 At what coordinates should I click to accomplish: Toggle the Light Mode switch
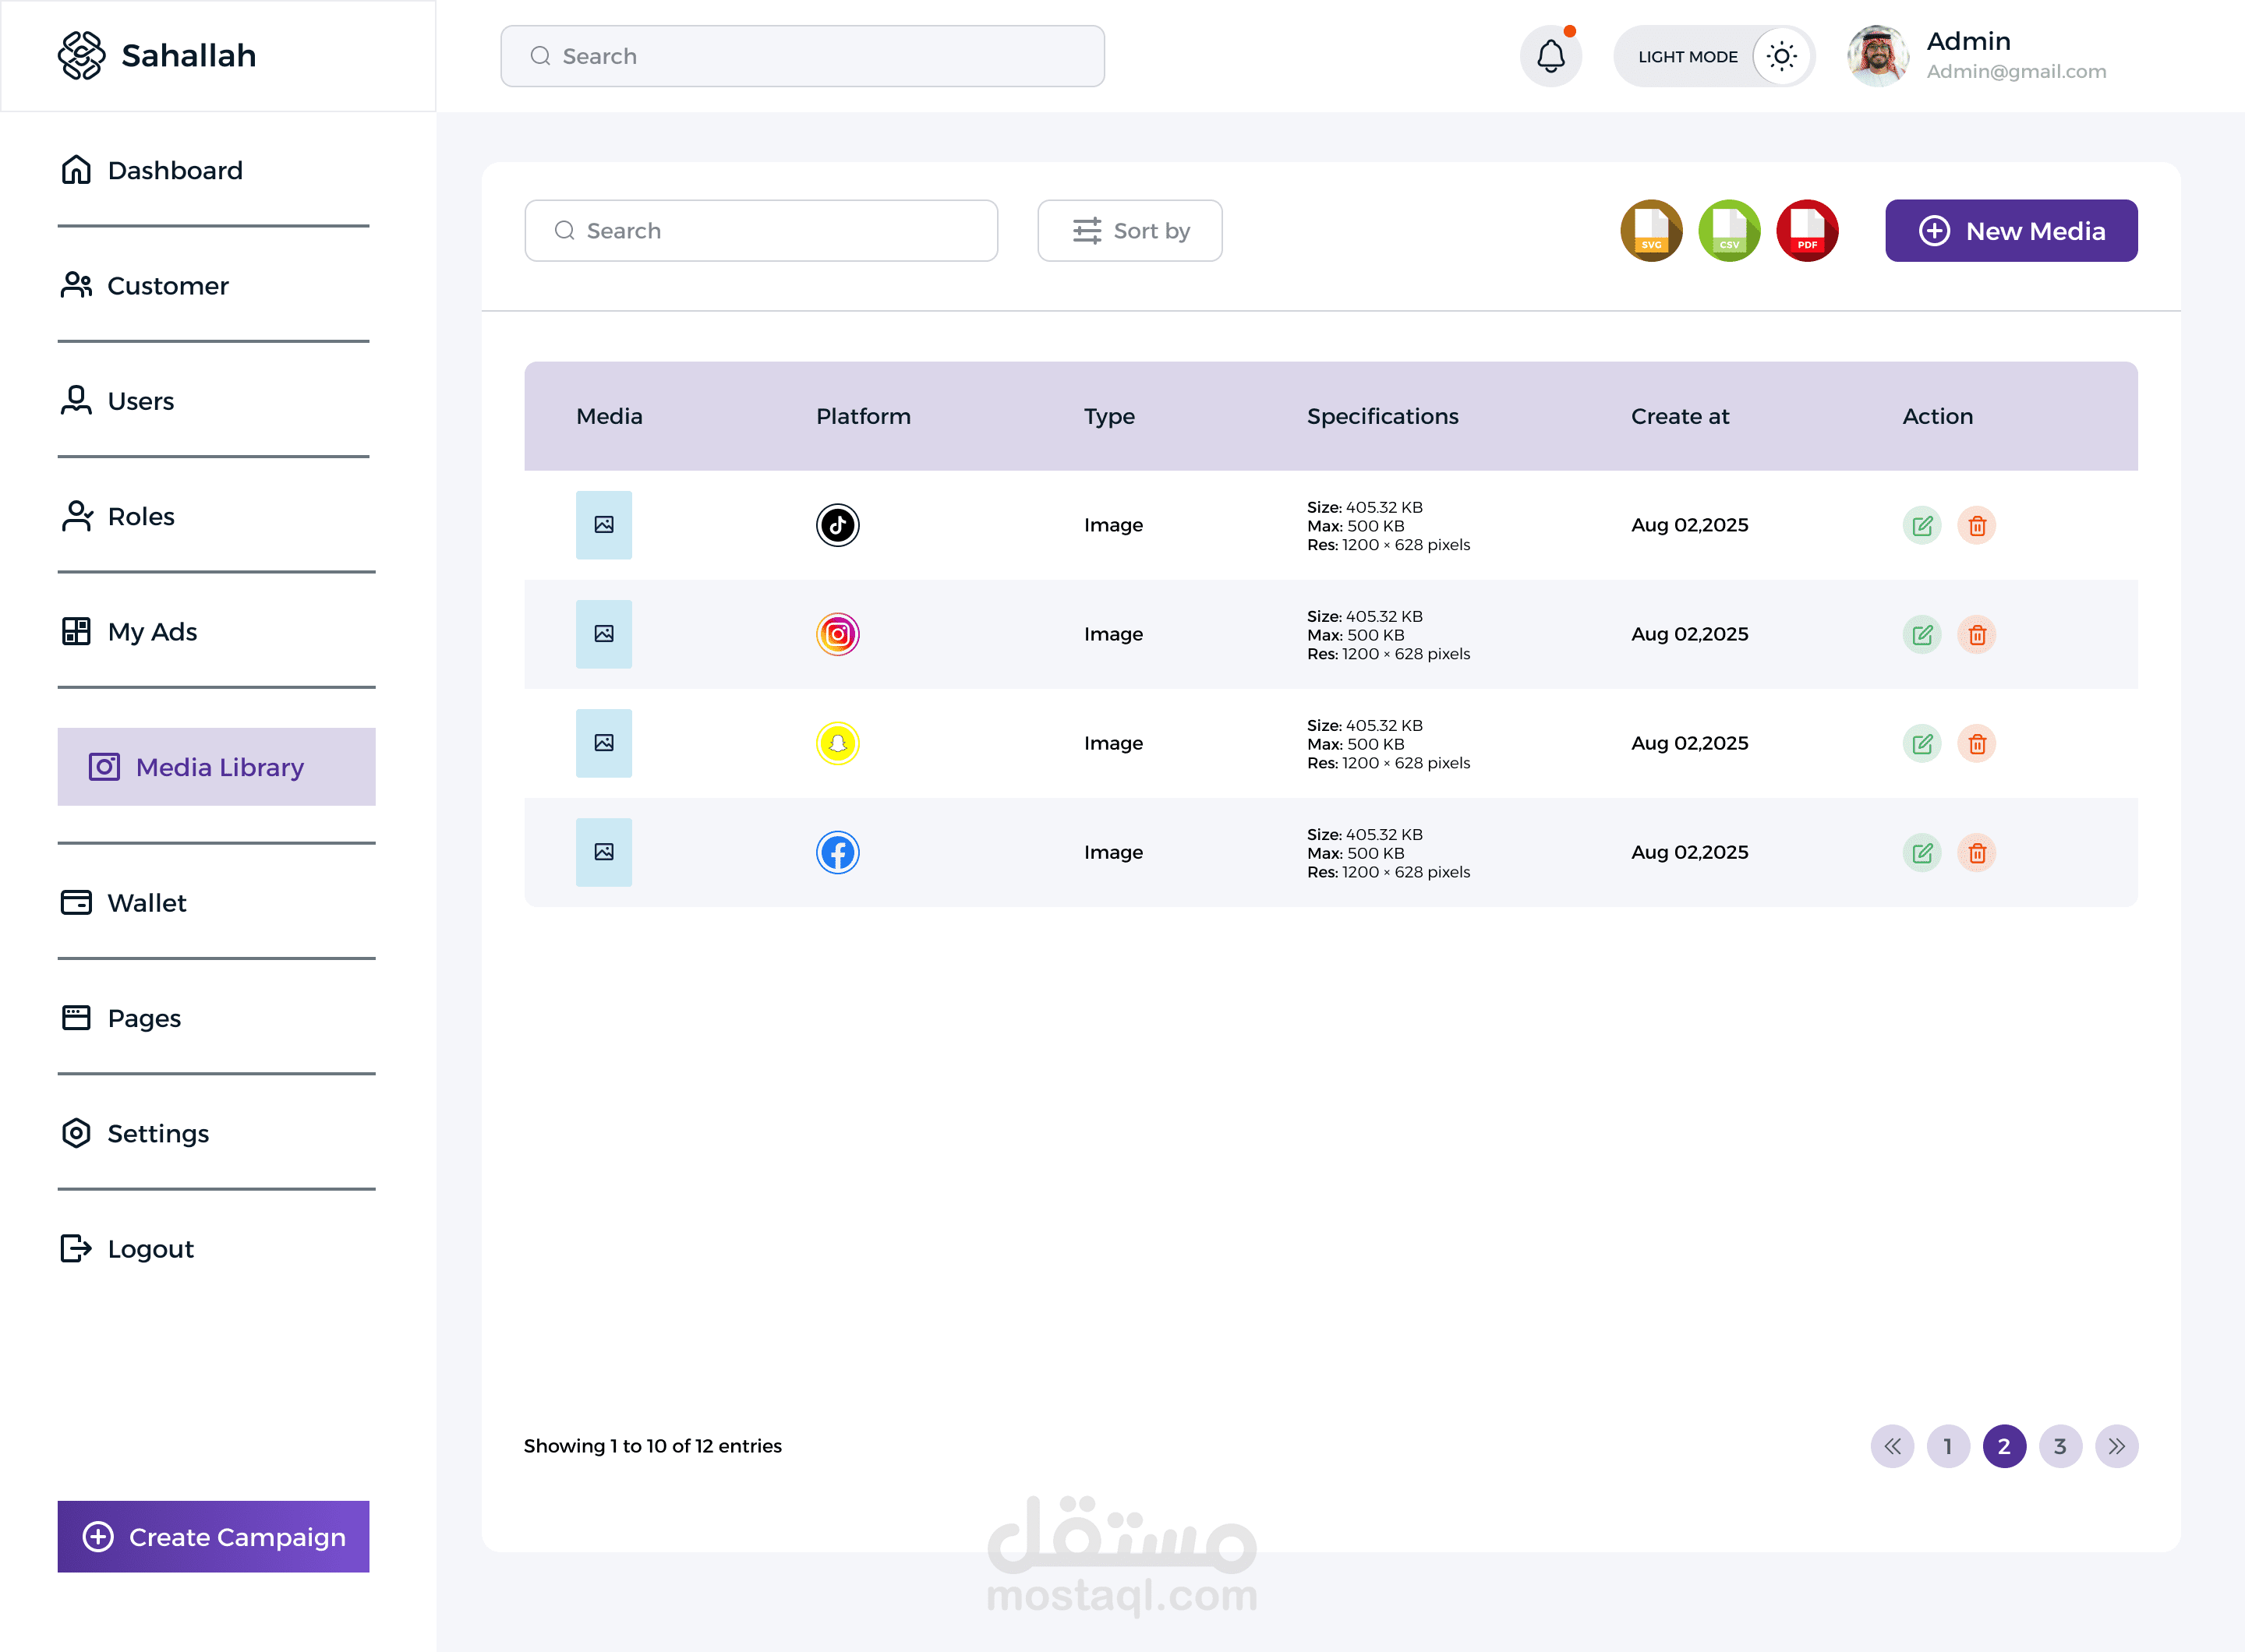1780,56
